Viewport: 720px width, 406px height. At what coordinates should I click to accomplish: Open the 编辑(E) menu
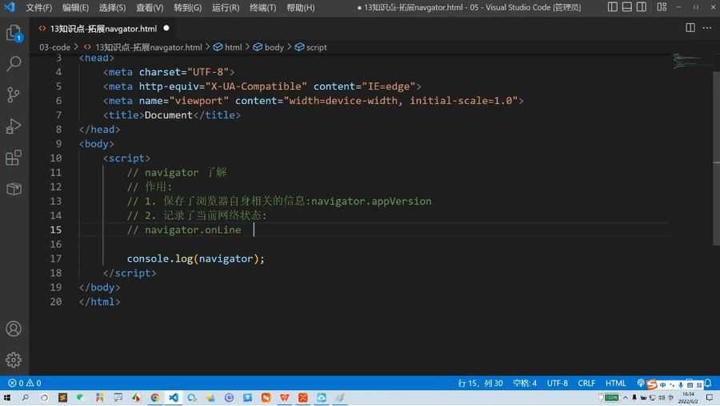[75, 8]
